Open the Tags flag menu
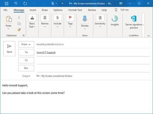Viewport: 153px width, 114px height. coord(70,21)
